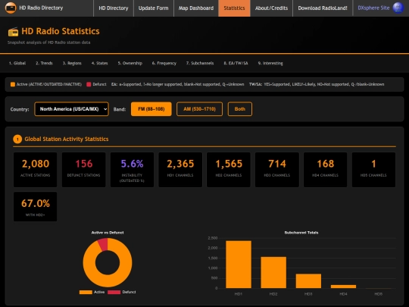Viewport: 409px width, 307px height.
Task: Click the 1 HD5 Channels card
Action: pos(373,170)
